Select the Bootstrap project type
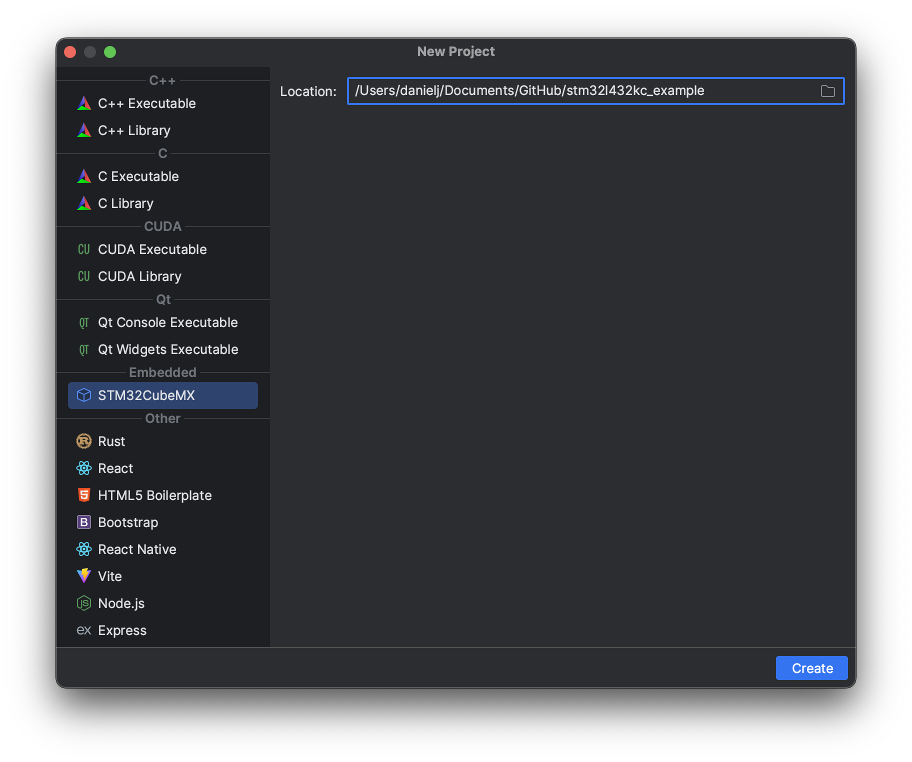 (127, 522)
